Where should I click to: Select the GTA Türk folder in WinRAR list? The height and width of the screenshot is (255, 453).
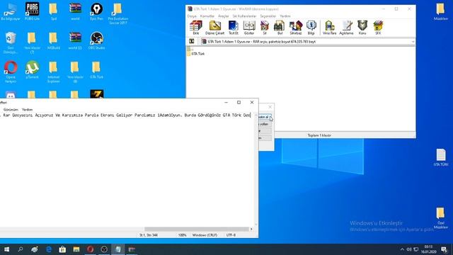pyautogui.click(x=196, y=54)
